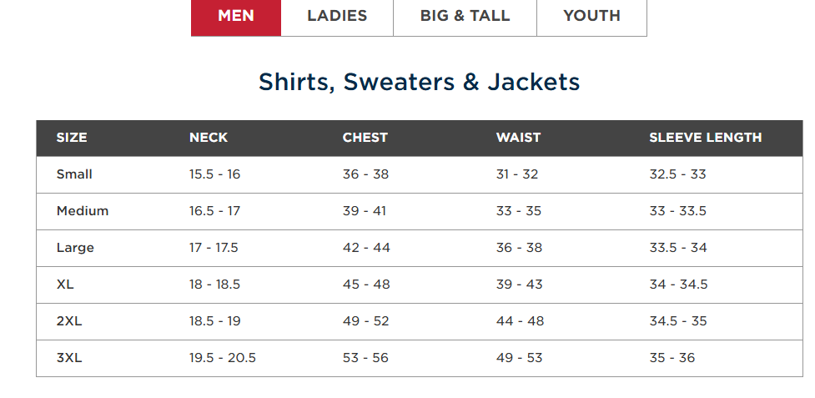
Task: Click the SLEEVE LENGTH column header
Action: 705,138
